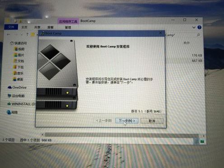
Task: Switch to the 管理 Manage ribbon tab
Action: click(x=68, y=27)
